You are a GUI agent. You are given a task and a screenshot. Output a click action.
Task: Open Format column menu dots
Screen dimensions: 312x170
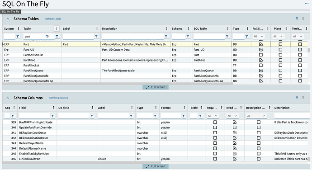(x=184, y=108)
